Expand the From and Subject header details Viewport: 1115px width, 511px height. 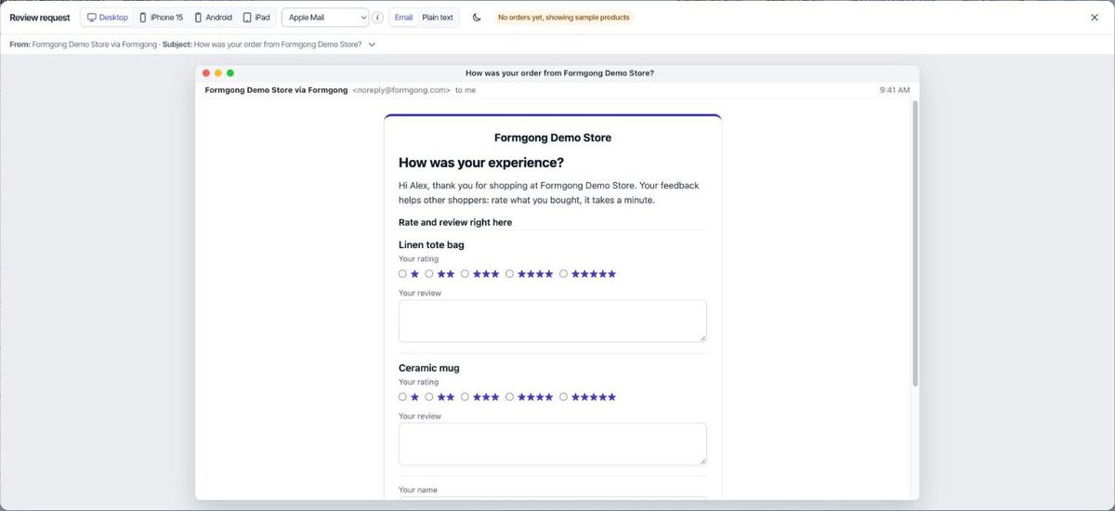tap(372, 44)
